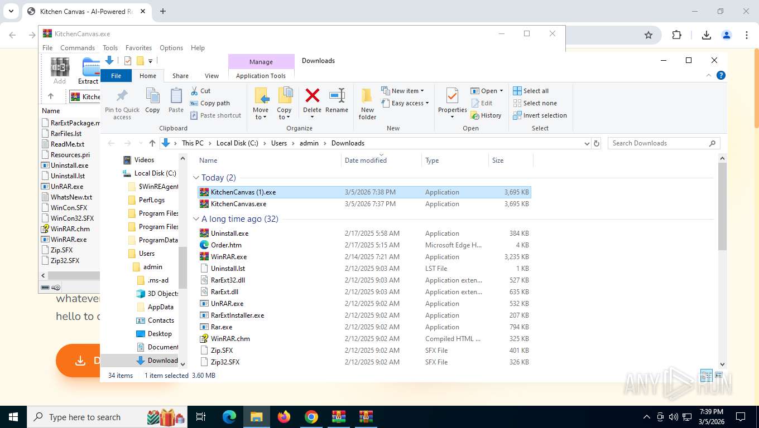Sort by the Size column header
This screenshot has width=759, height=428.
(x=511, y=160)
